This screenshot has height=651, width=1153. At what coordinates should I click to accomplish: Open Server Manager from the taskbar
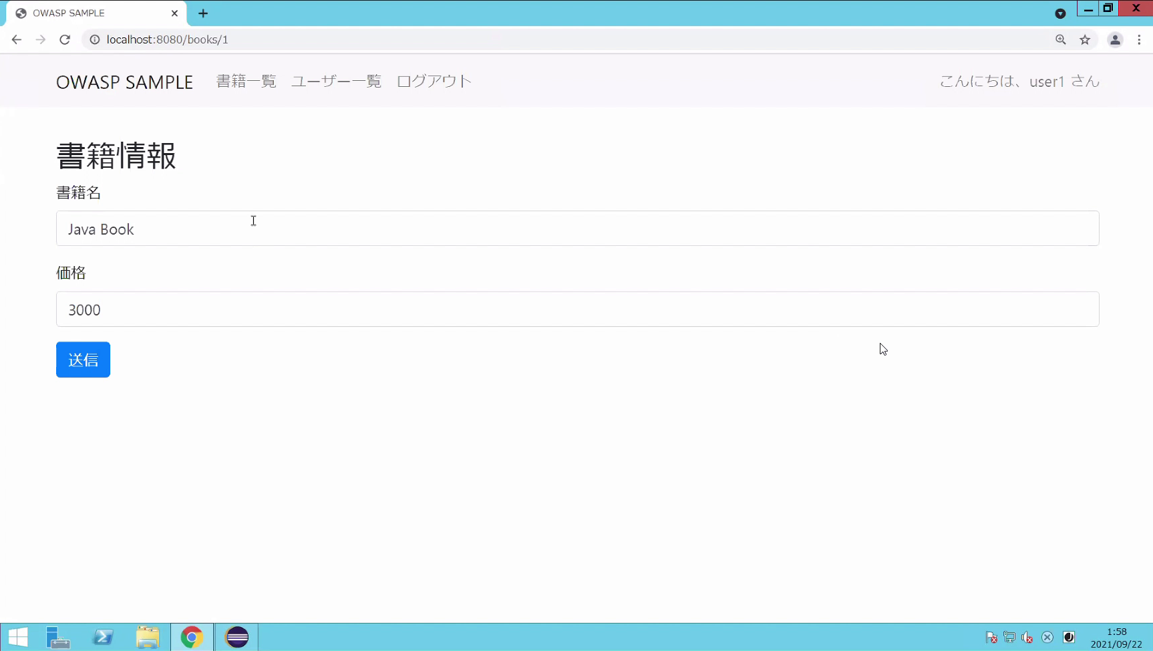coord(59,637)
